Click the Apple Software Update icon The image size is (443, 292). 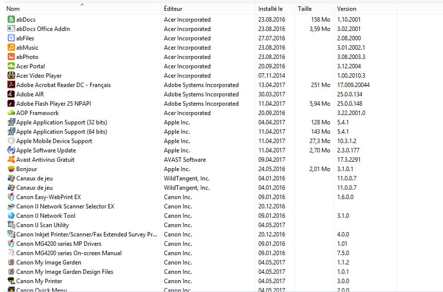11,150
